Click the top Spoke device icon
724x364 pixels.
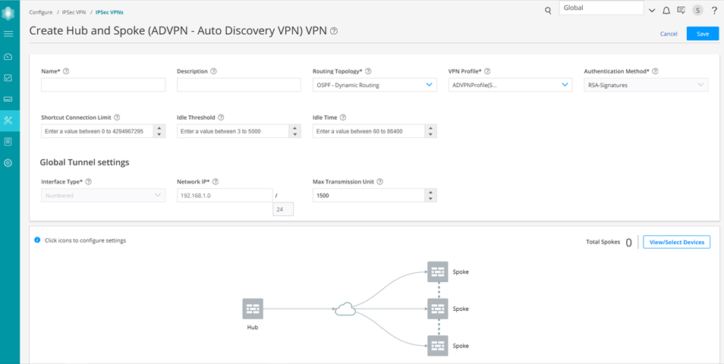(438, 271)
